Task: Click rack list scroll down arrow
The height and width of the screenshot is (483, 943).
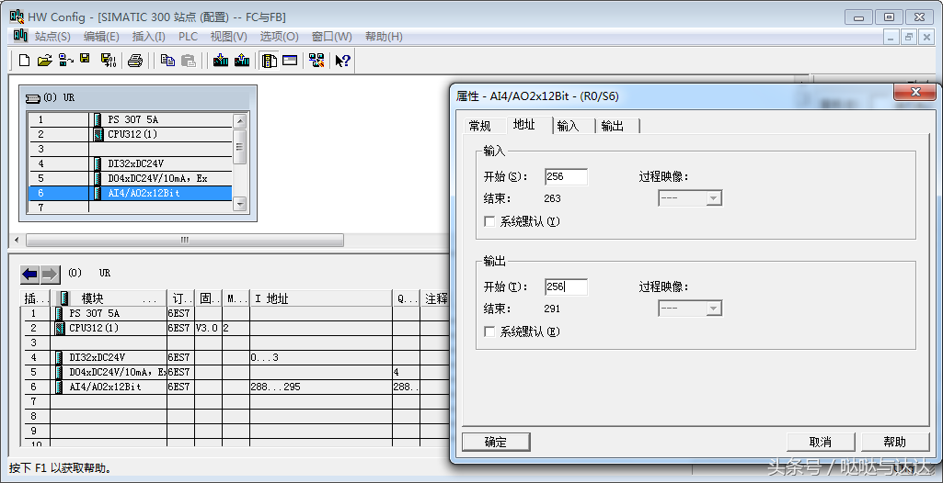Action: pos(240,204)
